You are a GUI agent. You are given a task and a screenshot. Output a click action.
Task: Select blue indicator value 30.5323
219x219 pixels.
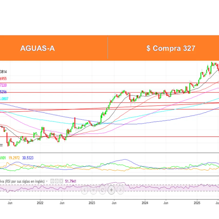point(28,158)
